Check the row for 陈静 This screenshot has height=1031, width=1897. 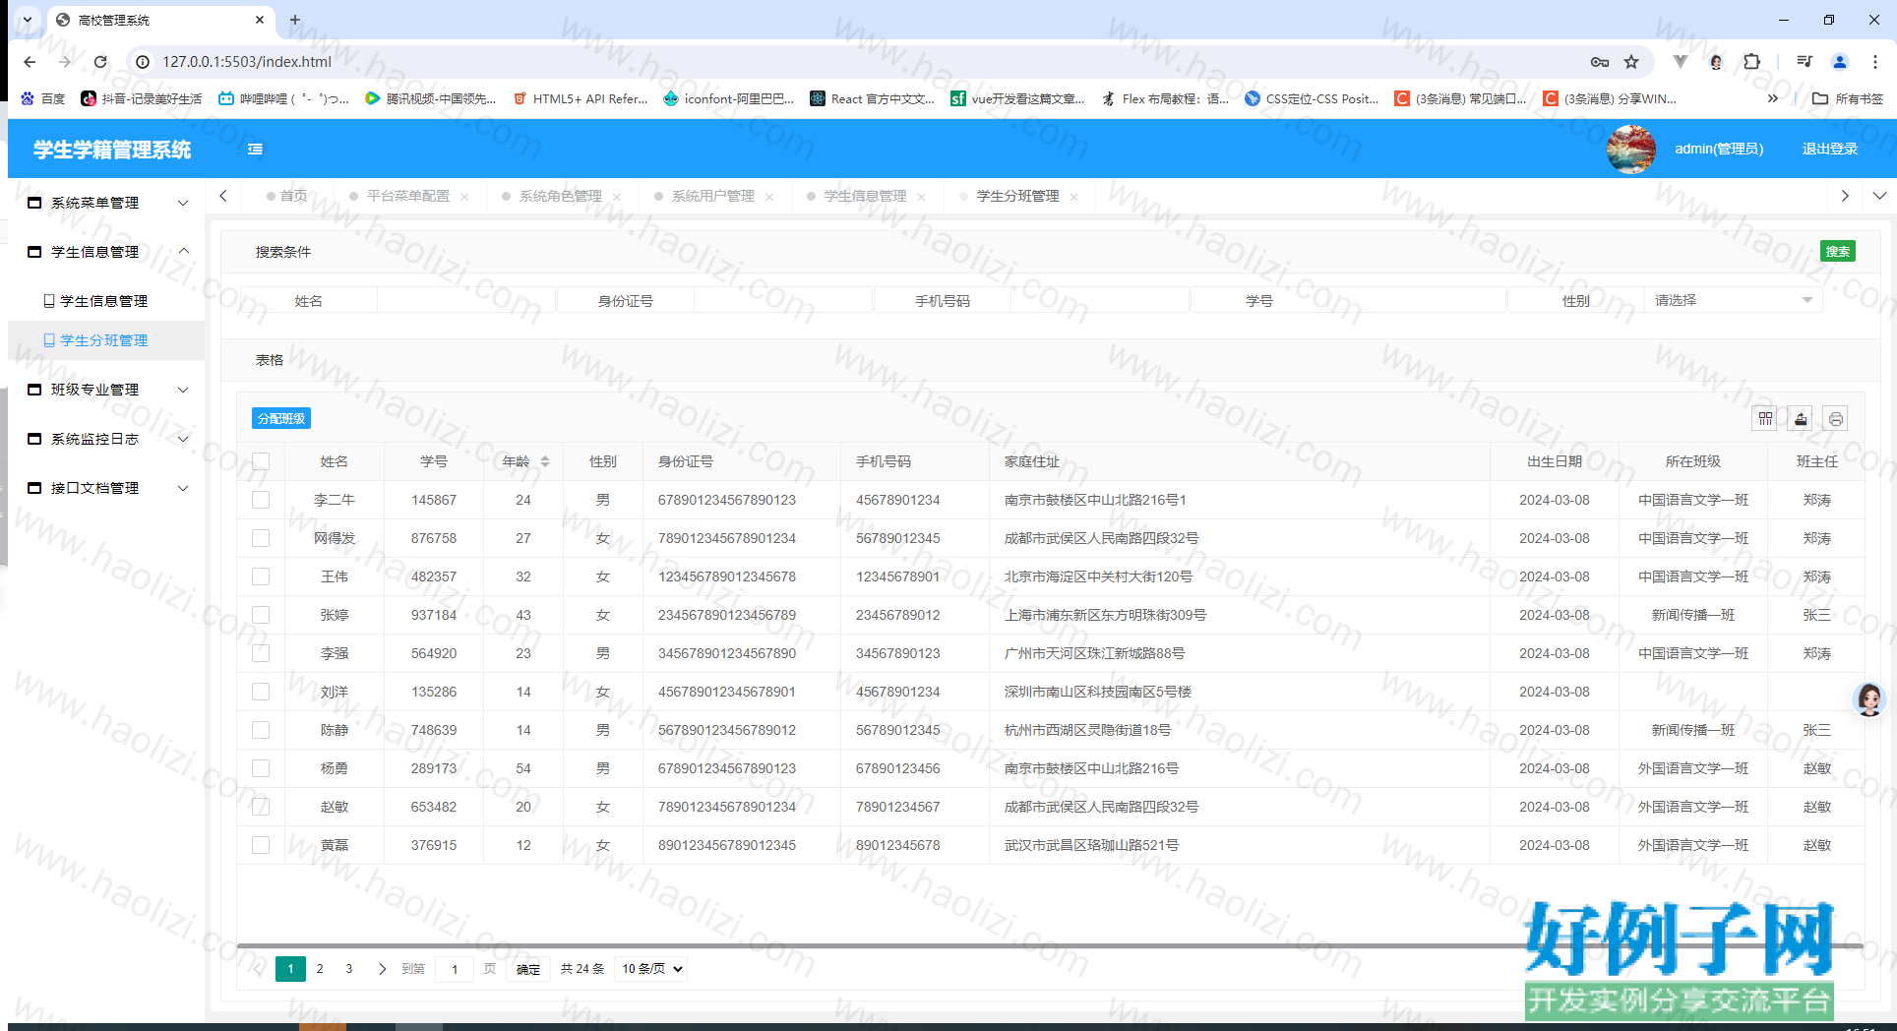click(261, 730)
